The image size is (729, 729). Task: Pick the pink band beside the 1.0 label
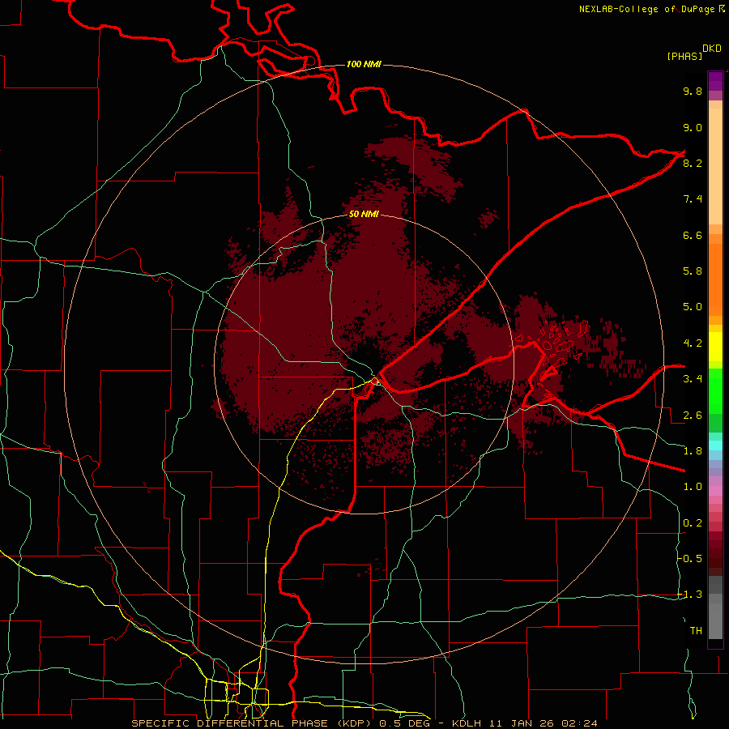click(715, 490)
